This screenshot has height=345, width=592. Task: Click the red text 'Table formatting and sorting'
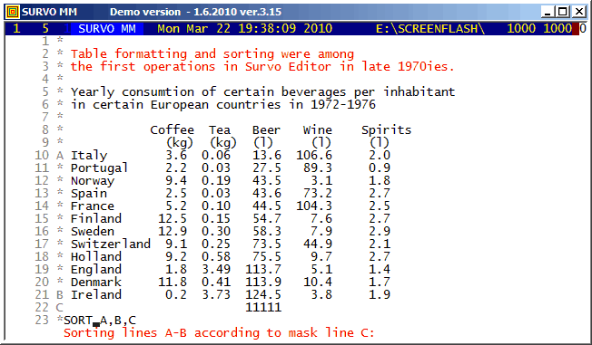pos(173,54)
